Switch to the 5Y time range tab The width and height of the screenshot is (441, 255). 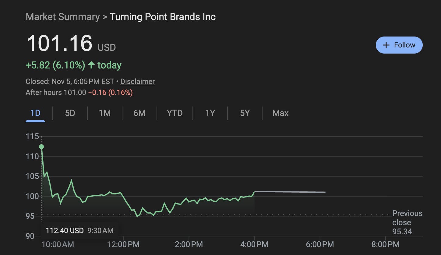pyautogui.click(x=245, y=113)
